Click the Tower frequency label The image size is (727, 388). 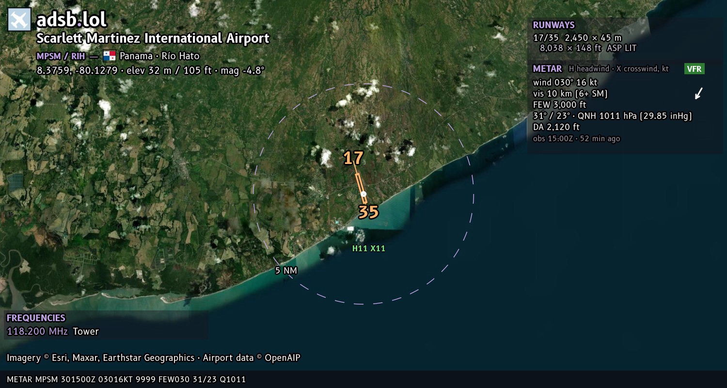pos(86,332)
